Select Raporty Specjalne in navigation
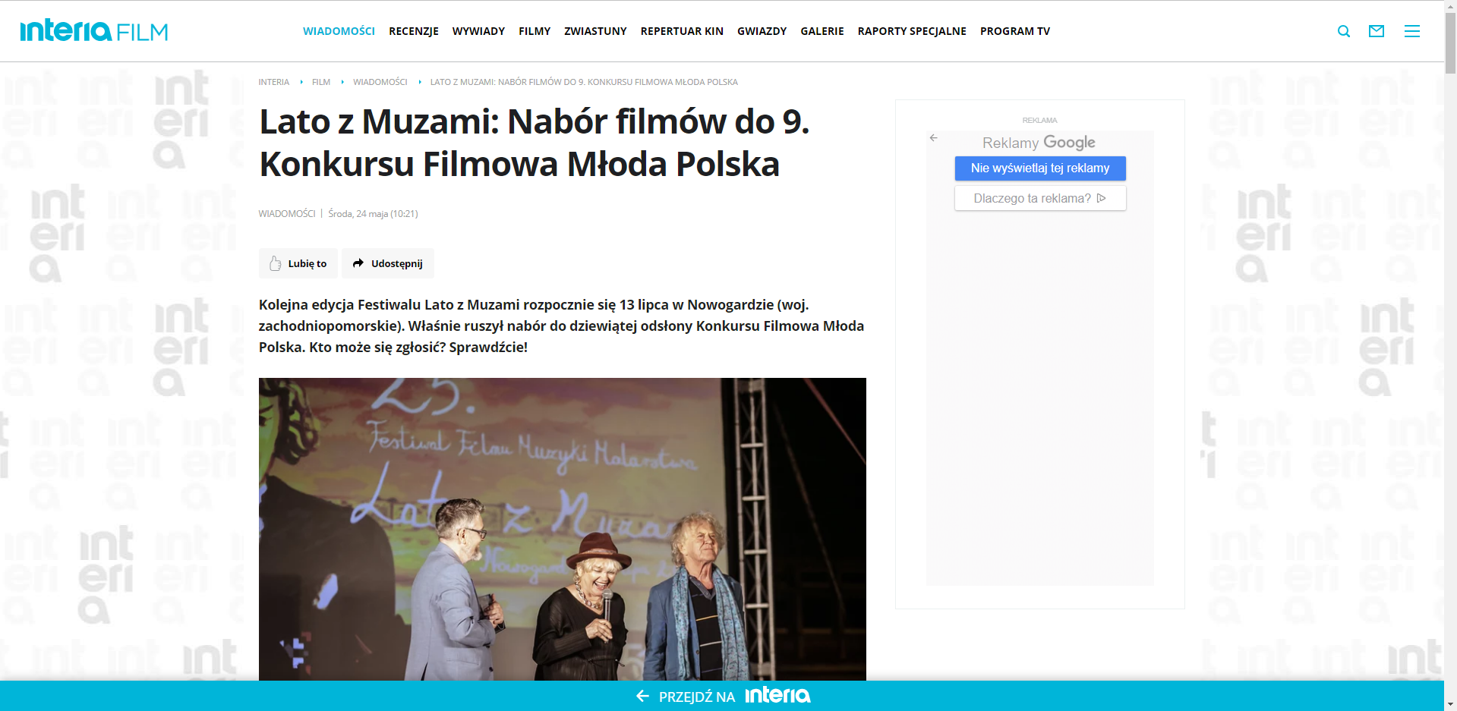The height and width of the screenshot is (711, 1457). (x=911, y=31)
